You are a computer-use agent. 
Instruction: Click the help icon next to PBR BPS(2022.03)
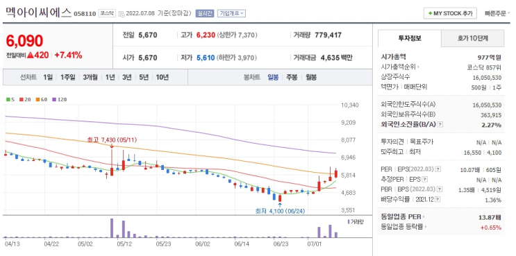click(x=440, y=189)
